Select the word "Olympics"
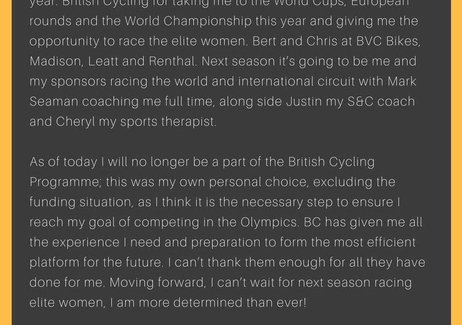This screenshot has width=462, height=325. click(269, 222)
